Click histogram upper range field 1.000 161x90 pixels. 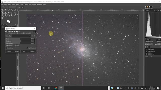pyautogui.click(x=158, y=40)
